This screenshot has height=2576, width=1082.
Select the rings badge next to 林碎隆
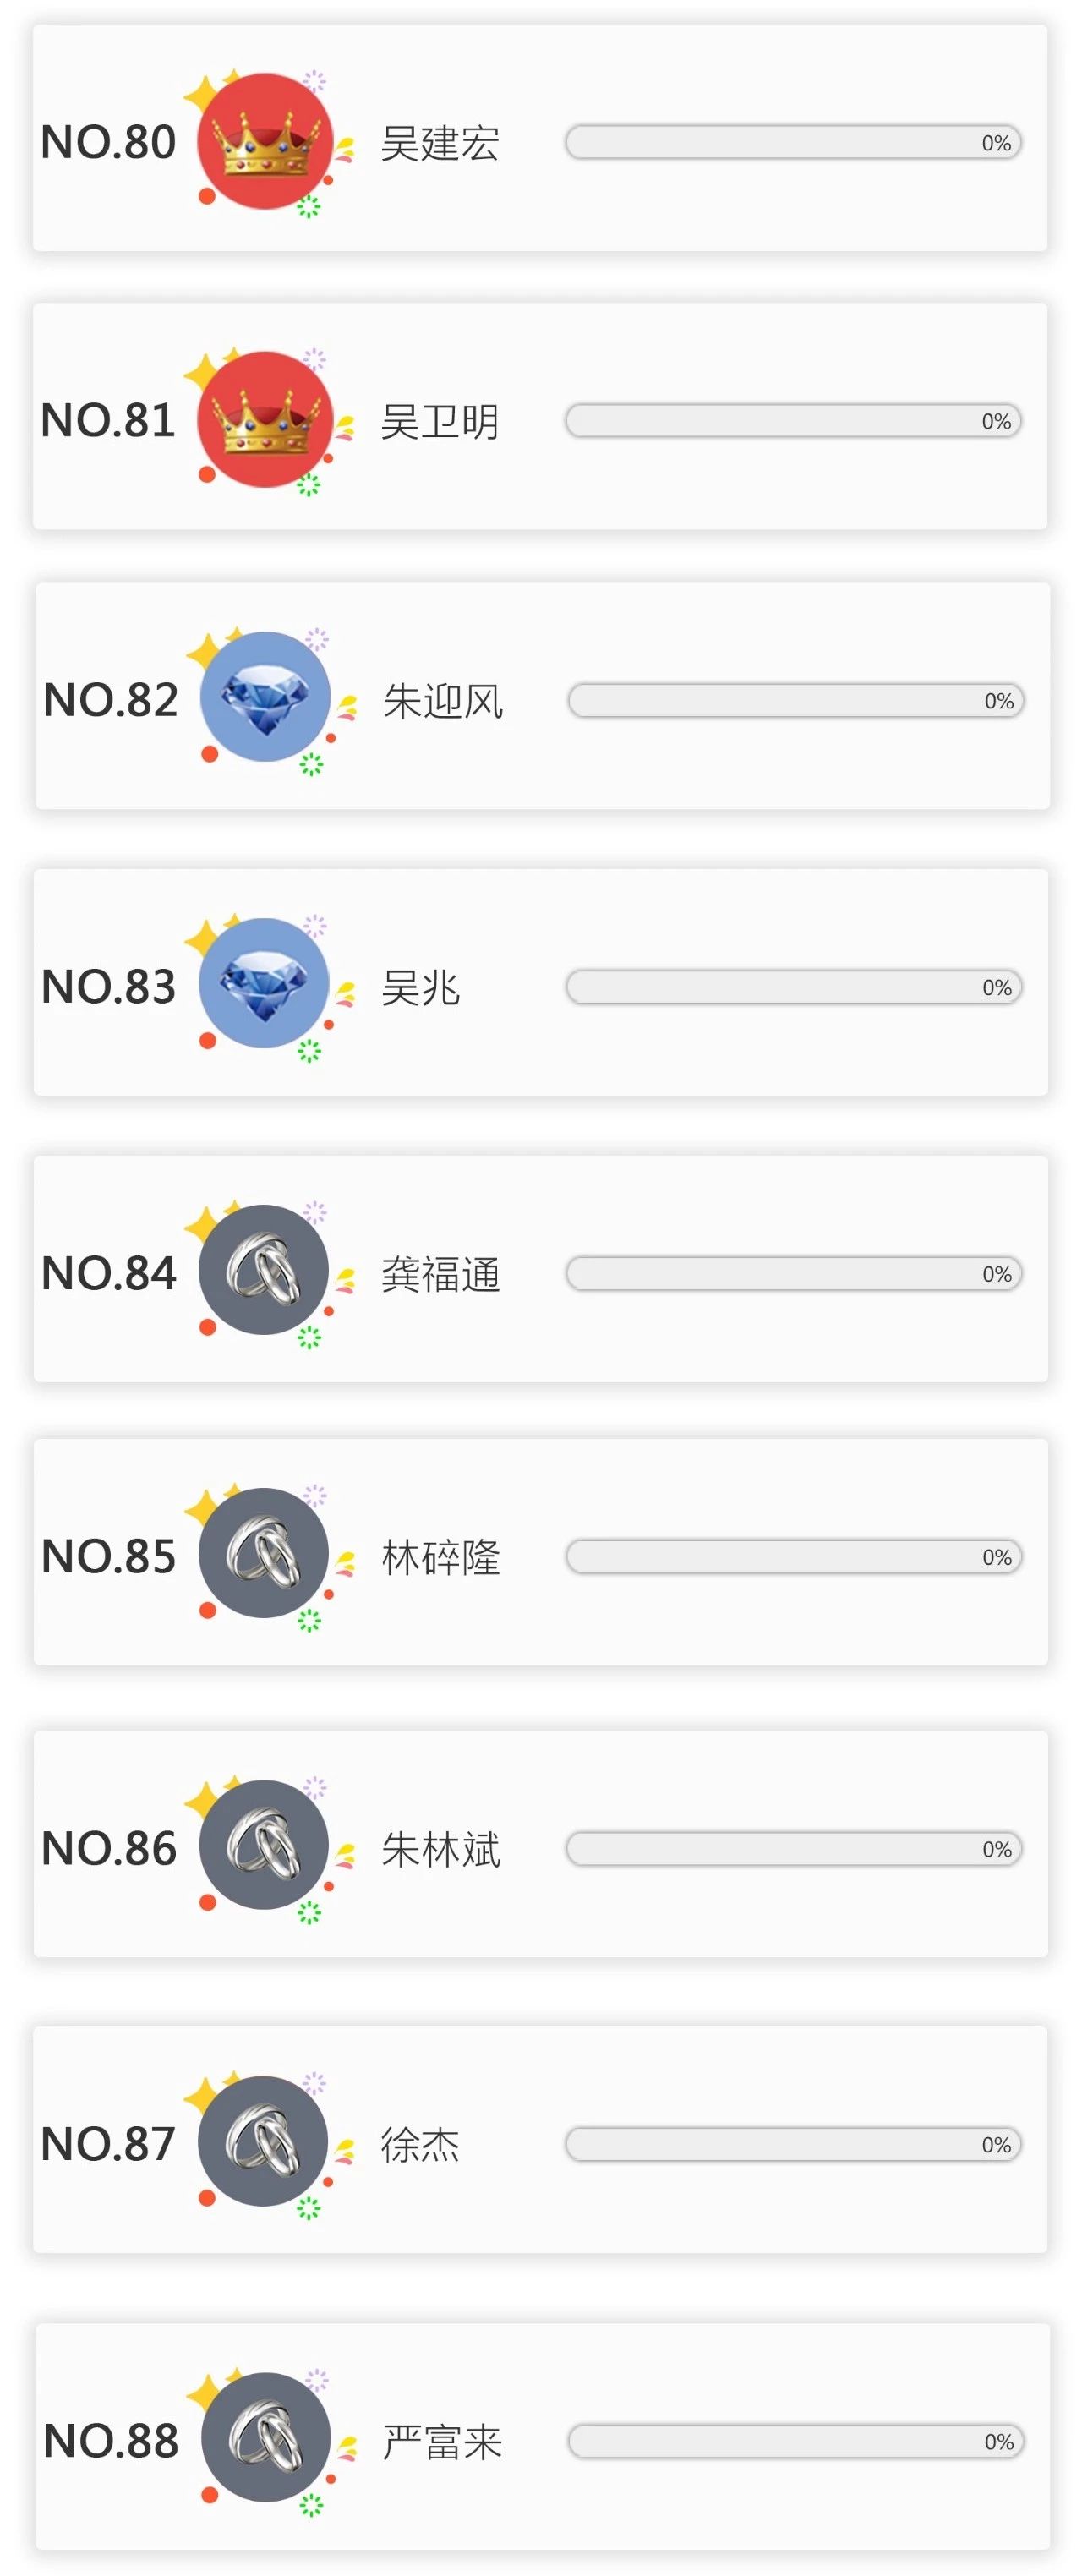264,1553
